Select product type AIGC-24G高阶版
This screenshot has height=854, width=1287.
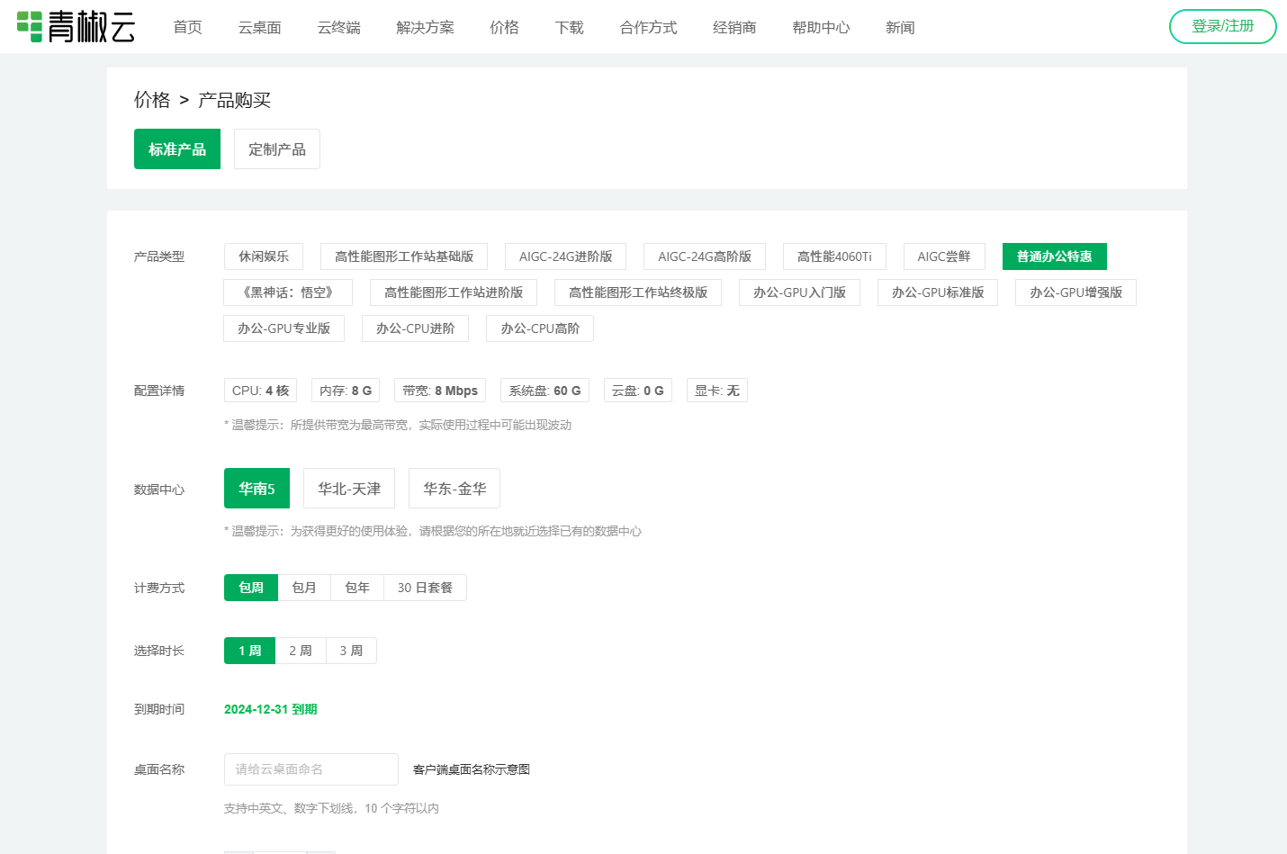tap(705, 256)
